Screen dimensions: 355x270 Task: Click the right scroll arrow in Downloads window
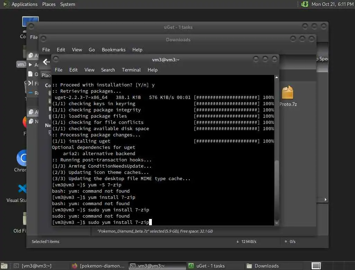[x=325, y=200]
